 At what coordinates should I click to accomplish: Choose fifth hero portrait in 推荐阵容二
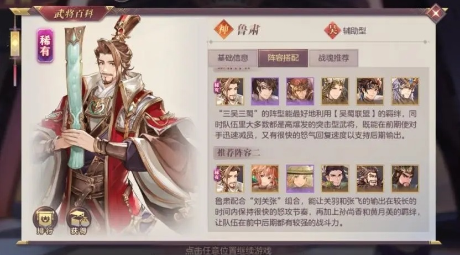click(370, 179)
